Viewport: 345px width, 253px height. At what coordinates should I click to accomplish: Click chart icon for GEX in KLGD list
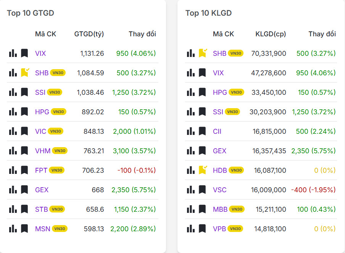[191, 151]
